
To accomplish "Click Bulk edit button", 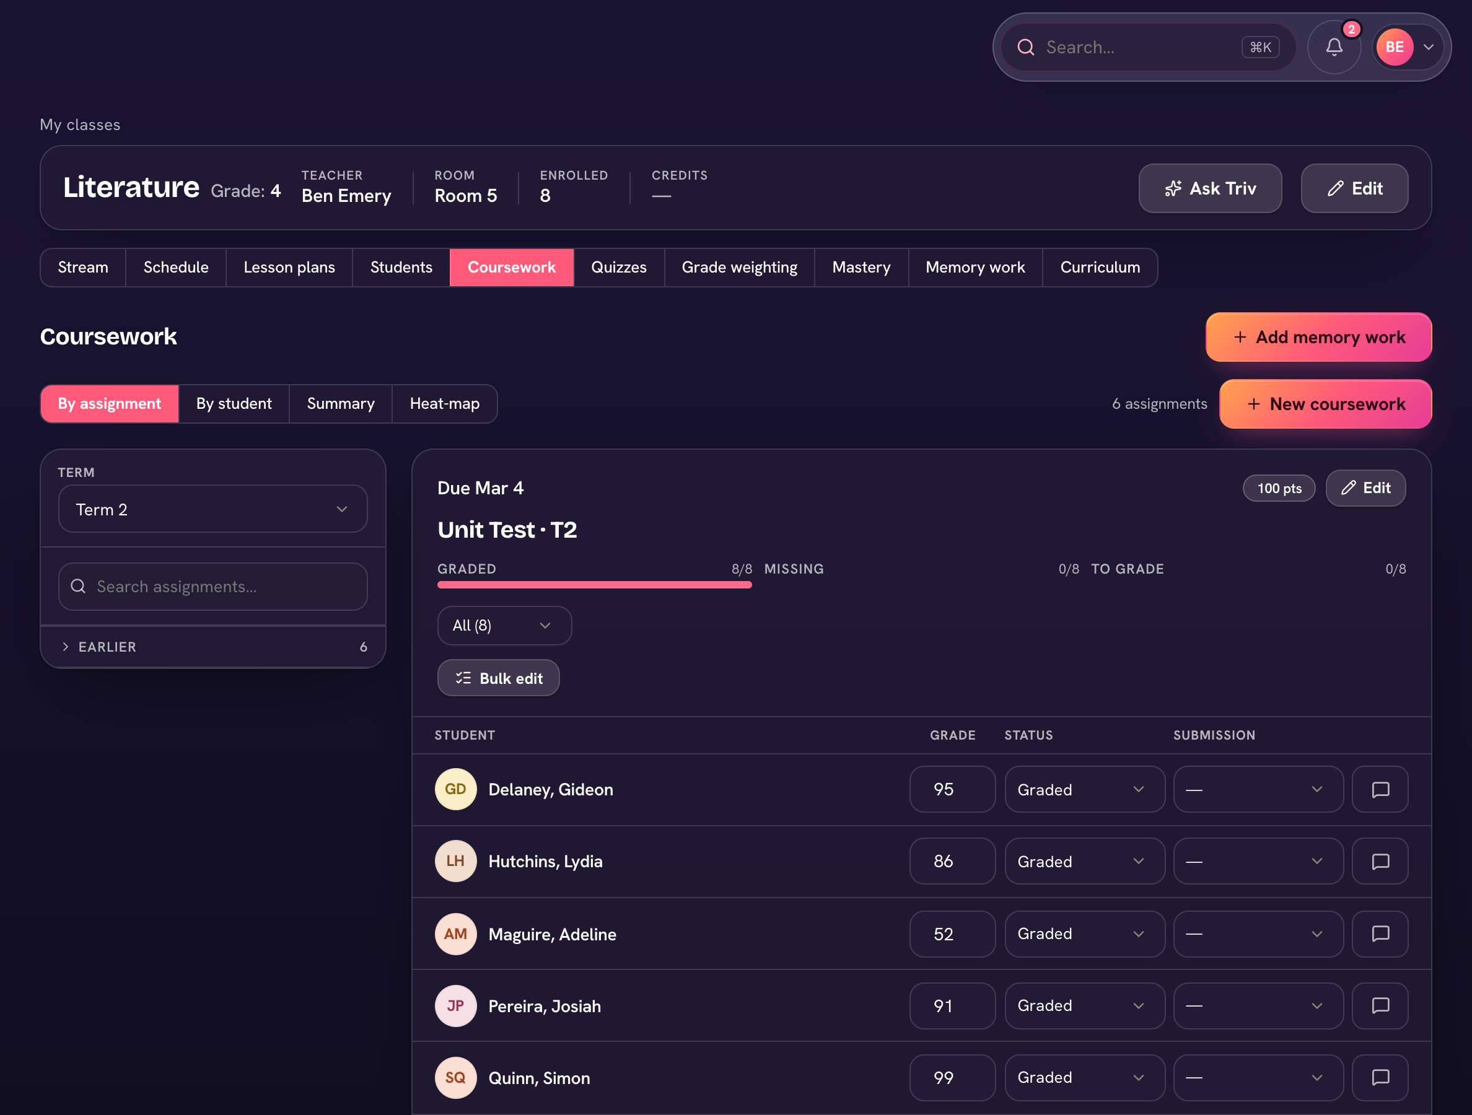I will coord(499,678).
